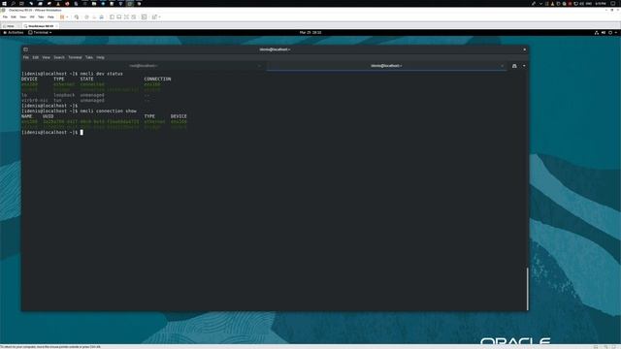Open terminal File menu

tap(26, 57)
